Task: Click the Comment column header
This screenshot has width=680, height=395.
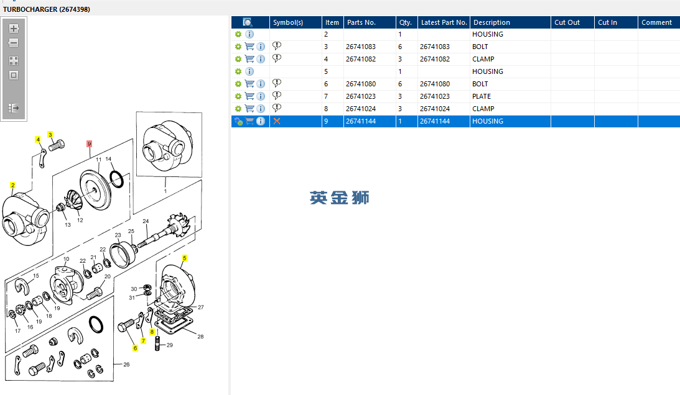Action: tap(659, 22)
